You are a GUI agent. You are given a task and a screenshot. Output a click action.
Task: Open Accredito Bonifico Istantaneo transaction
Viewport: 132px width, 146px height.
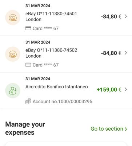(x=66, y=91)
